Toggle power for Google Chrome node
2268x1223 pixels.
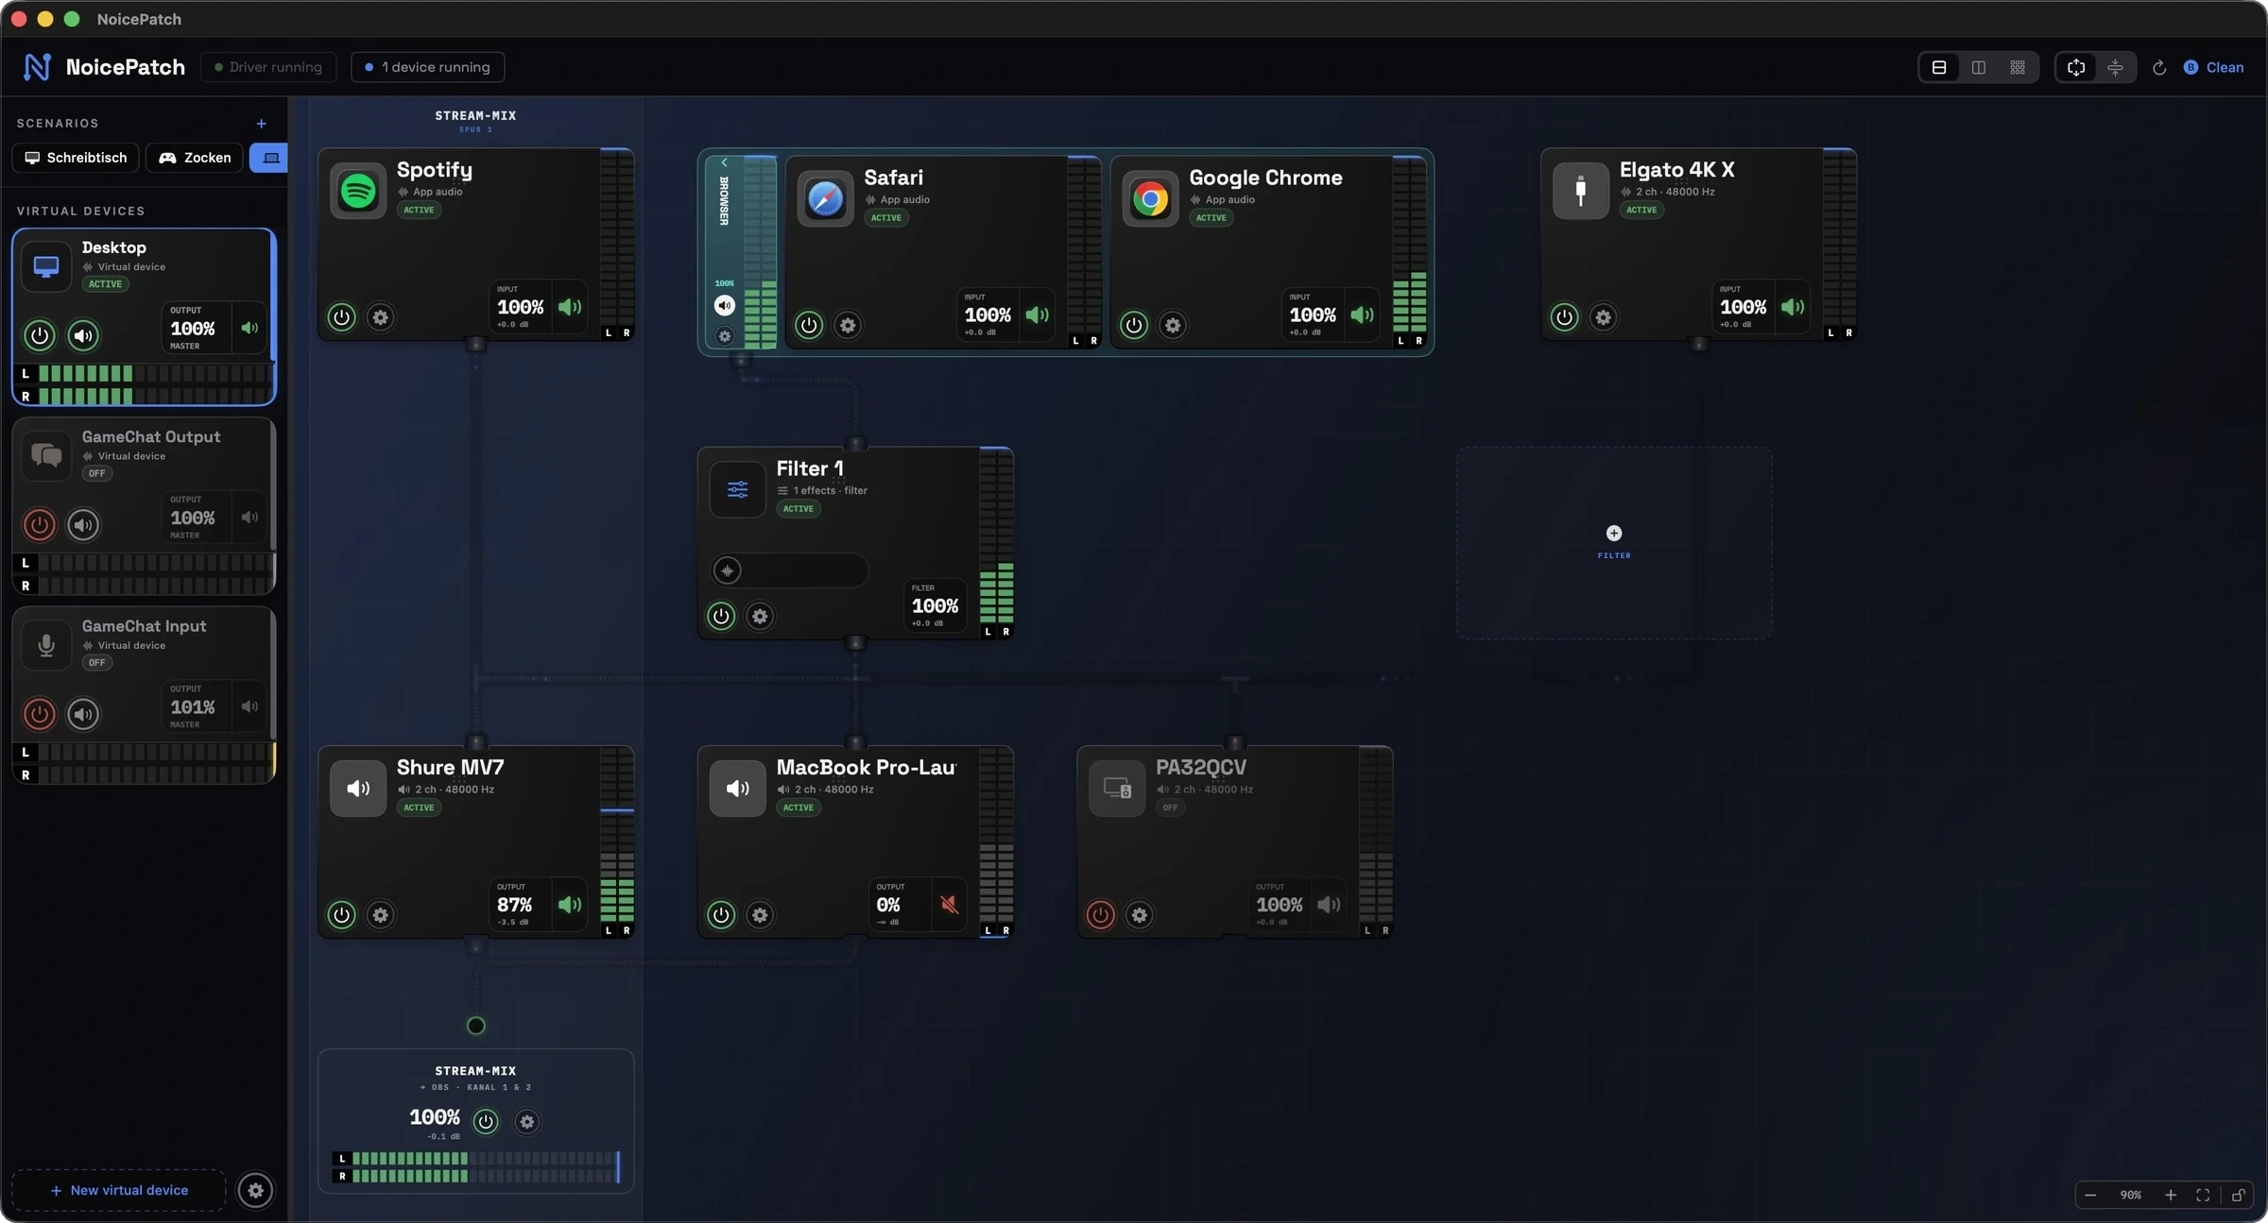pos(1134,325)
